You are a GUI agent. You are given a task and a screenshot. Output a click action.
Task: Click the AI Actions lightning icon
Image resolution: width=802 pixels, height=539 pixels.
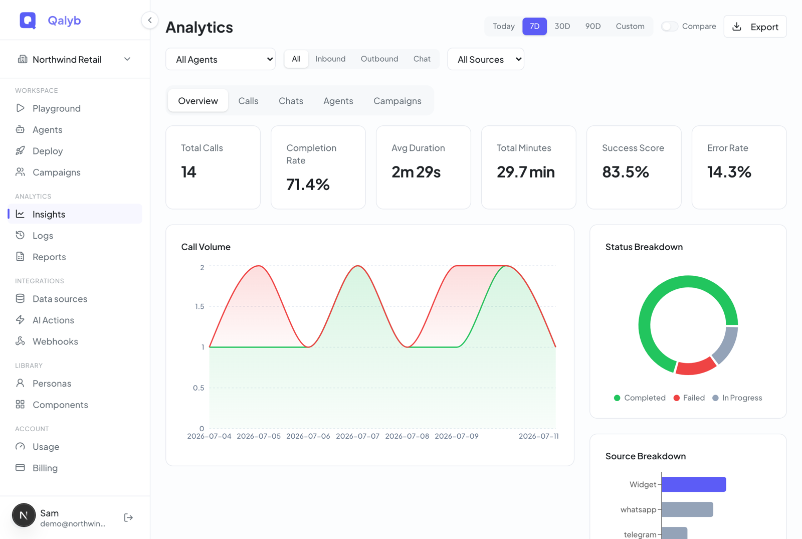pyautogui.click(x=20, y=319)
